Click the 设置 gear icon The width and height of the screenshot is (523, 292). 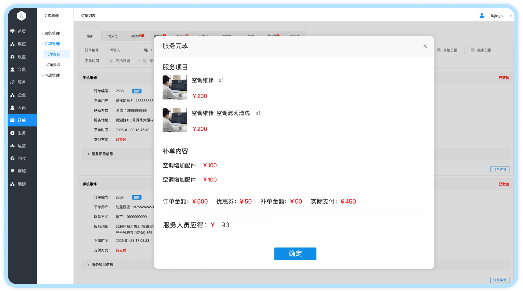[13, 57]
